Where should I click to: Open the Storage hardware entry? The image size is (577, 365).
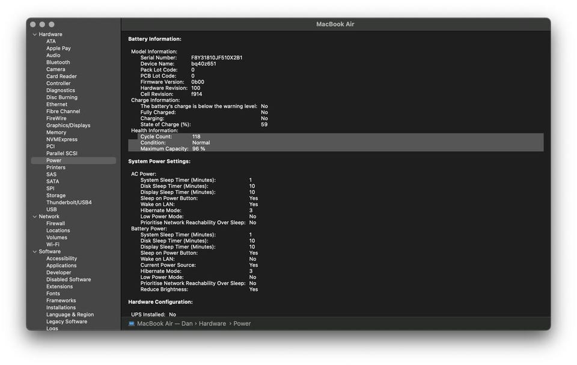tap(56, 195)
